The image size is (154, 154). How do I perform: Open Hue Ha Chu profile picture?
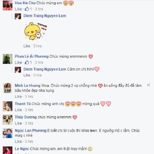coord(8,6)
